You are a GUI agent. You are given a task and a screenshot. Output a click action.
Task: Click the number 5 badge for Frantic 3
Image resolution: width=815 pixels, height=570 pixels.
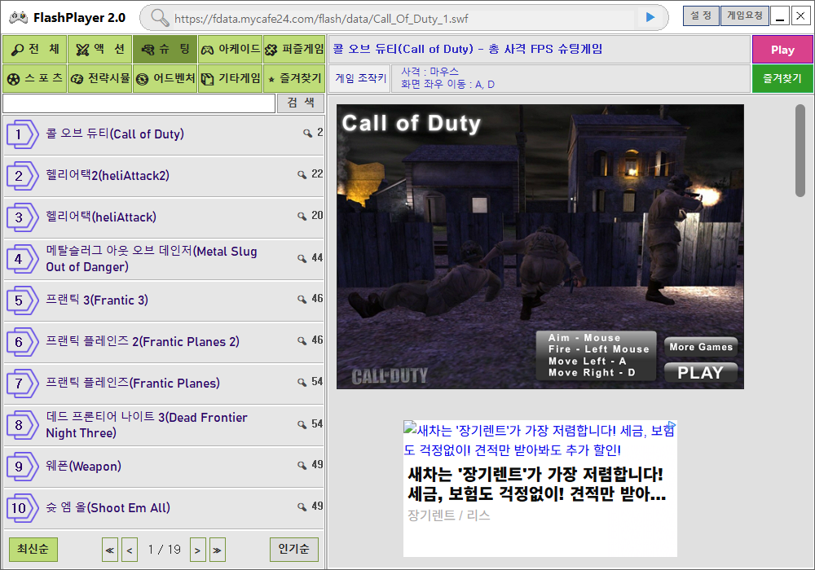pos(22,300)
